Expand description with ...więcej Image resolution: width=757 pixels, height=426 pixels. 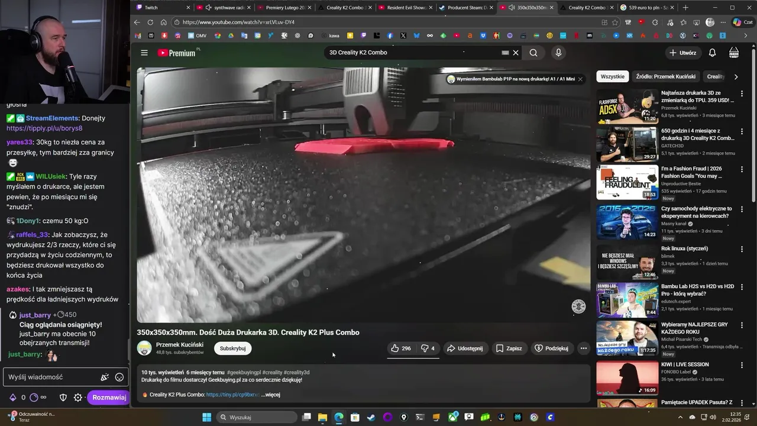(x=270, y=395)
